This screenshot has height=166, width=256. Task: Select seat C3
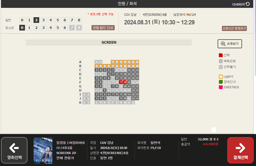[97, 70]
